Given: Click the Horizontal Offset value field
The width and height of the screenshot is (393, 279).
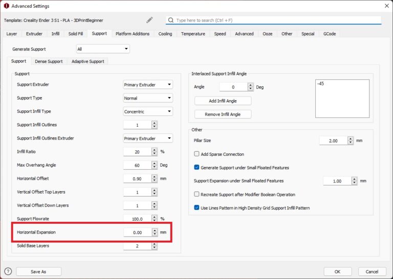Looking at the screenshot, I should point(137,178).
